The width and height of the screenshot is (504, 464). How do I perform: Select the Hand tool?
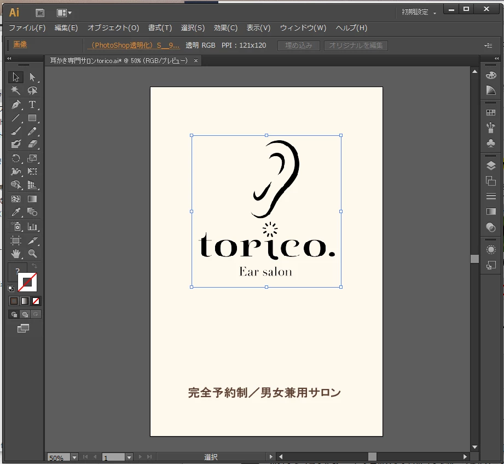click(x=16, y=254)
